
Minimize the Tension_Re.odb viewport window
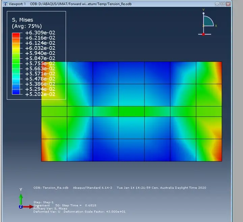pyautogui.click(x=217, y=4)
